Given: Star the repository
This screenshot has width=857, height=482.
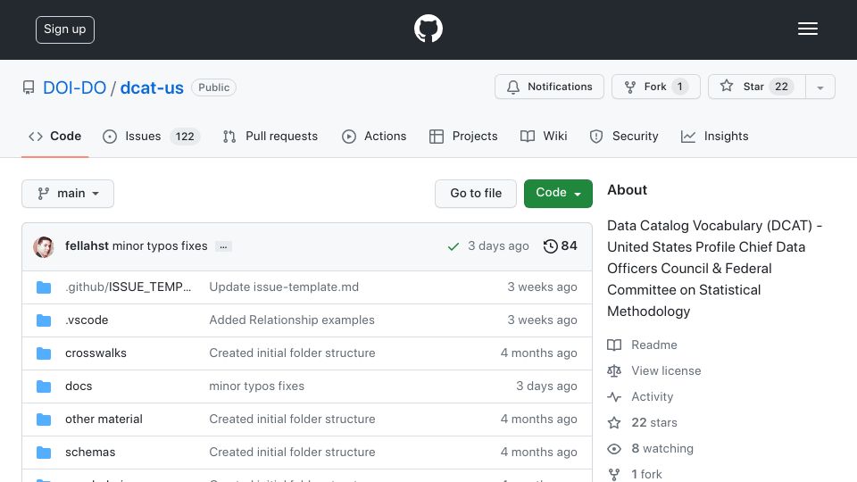Looking at the screenshot, I should 756,87.
